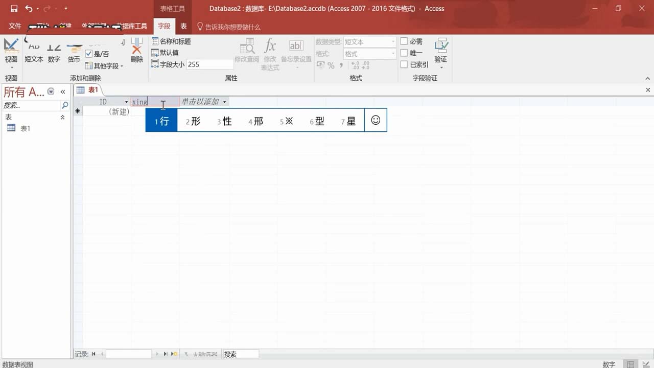Open the ID column header dropdown
The height and width of the screenshot is (368, 654).
click(127, 102)
